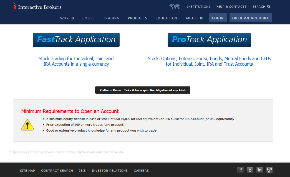Click the Trust accounts link
Viewport: 290px width, 177px height.
tap(229, 64)
